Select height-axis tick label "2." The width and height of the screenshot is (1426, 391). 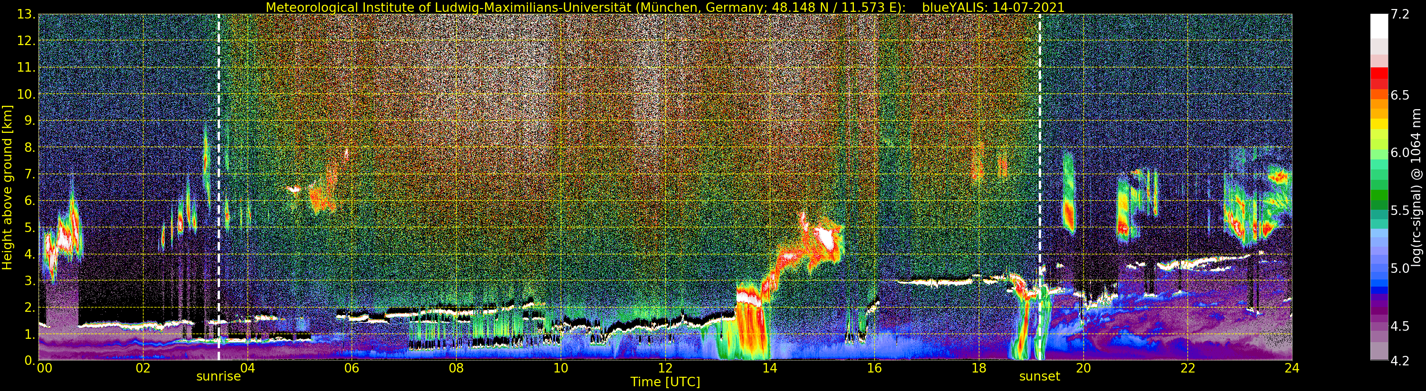29,307
